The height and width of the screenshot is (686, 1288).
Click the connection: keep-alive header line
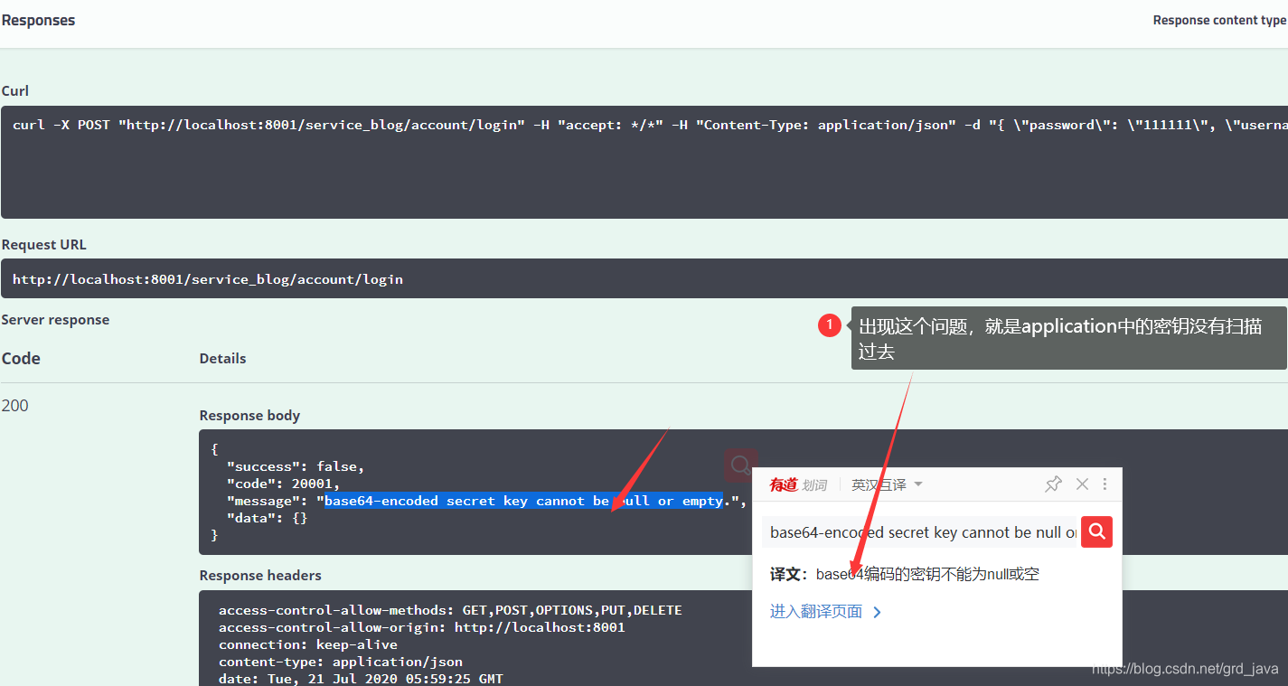(x=308, y=644)
